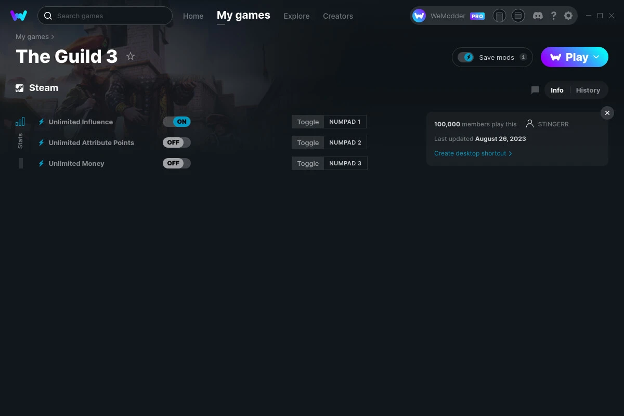624x416 pixels.
Task: Select the Stats category bar chart icon
Action: point(20,122)
